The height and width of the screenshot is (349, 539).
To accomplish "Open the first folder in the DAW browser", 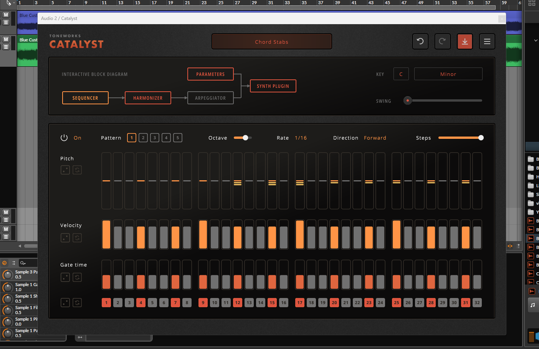I will pyautogui.click(x=531, y=159).
